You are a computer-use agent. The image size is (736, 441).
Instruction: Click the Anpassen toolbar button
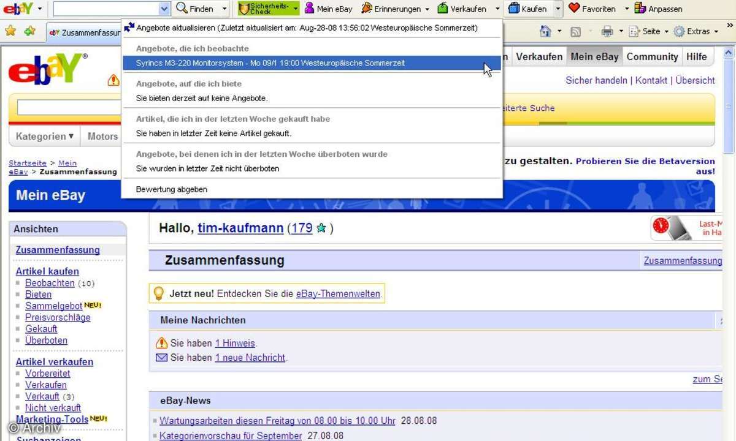[x=658, y=9]
